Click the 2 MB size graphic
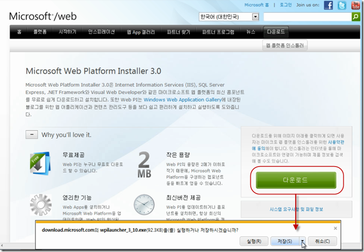This screenshot has height=252, width=364. click(144, 165)
